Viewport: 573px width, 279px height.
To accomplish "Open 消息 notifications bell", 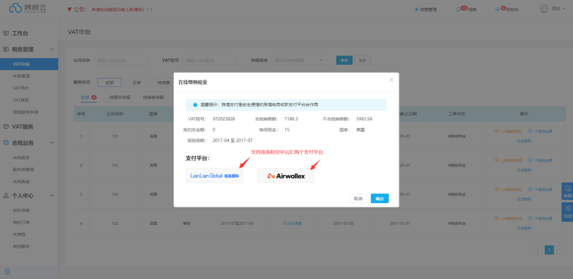I will [466, 9].
